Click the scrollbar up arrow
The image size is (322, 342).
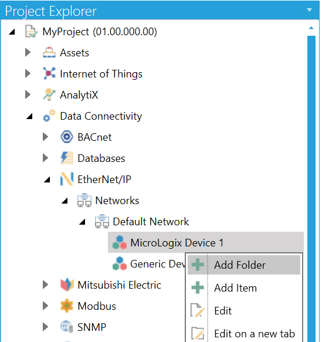tap(311, 28)
